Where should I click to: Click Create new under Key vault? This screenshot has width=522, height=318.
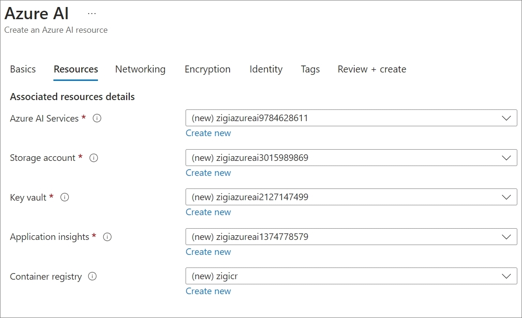point(208,212)
